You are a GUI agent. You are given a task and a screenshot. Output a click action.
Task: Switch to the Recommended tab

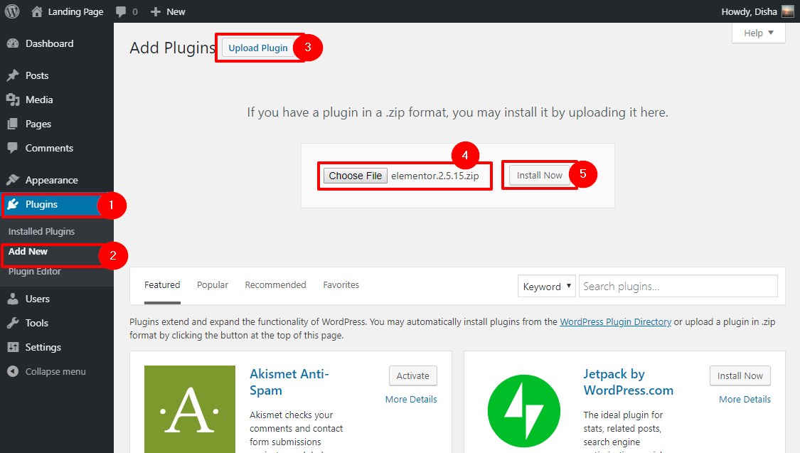(275, 284)
